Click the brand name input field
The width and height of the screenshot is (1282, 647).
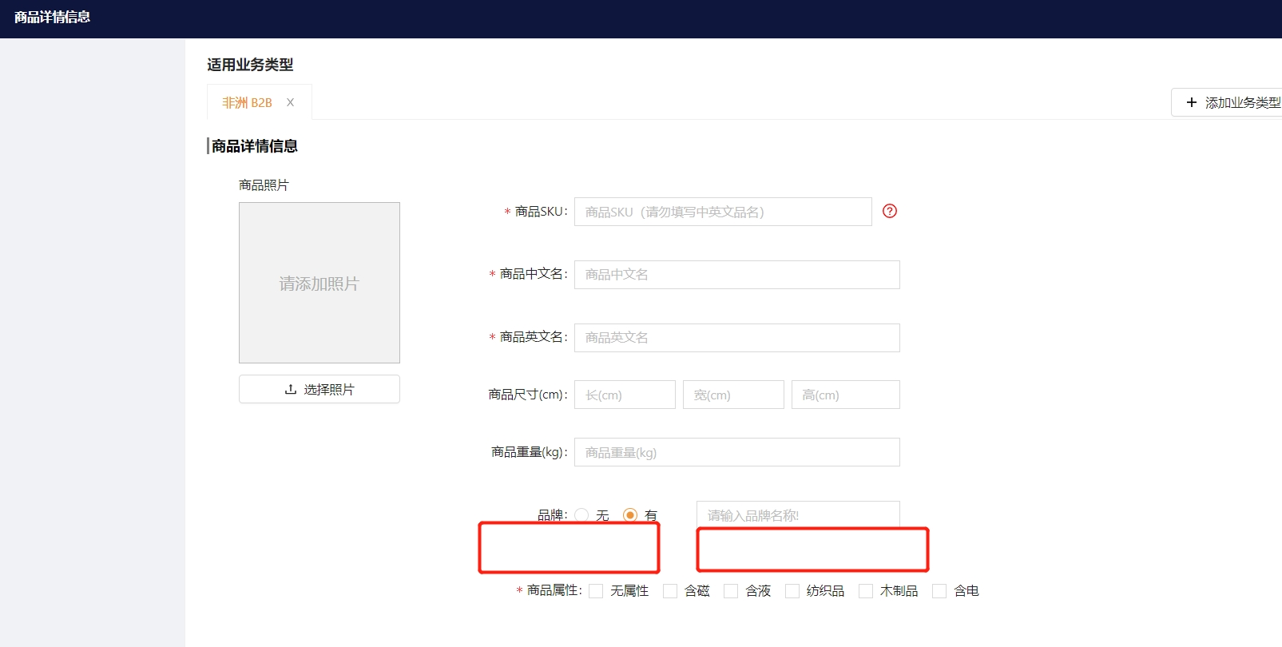click(x=797, y=514)
